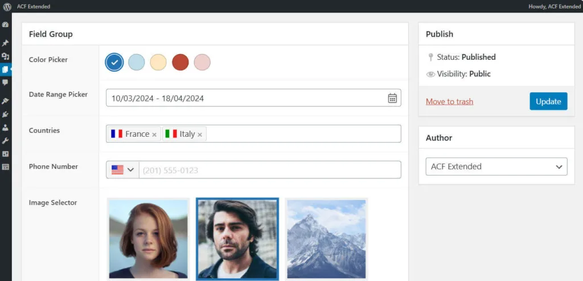583x281 pixels.
Task: Select the bearded man image
Action: coord(237,239)
